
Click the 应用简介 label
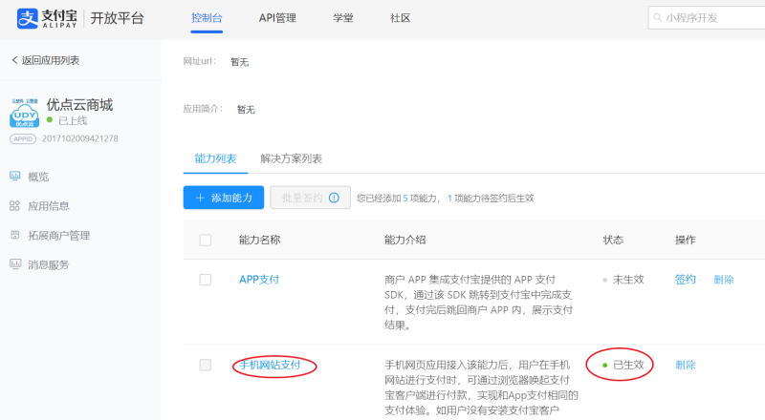[x=203, y=108]
